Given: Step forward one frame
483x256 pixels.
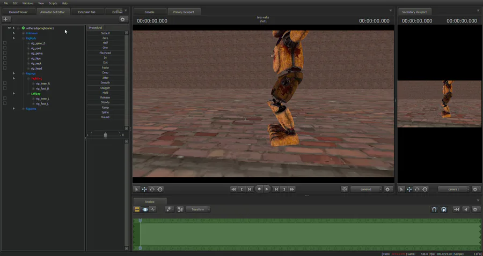Looking at the screenshot, I should coord(276,189).
